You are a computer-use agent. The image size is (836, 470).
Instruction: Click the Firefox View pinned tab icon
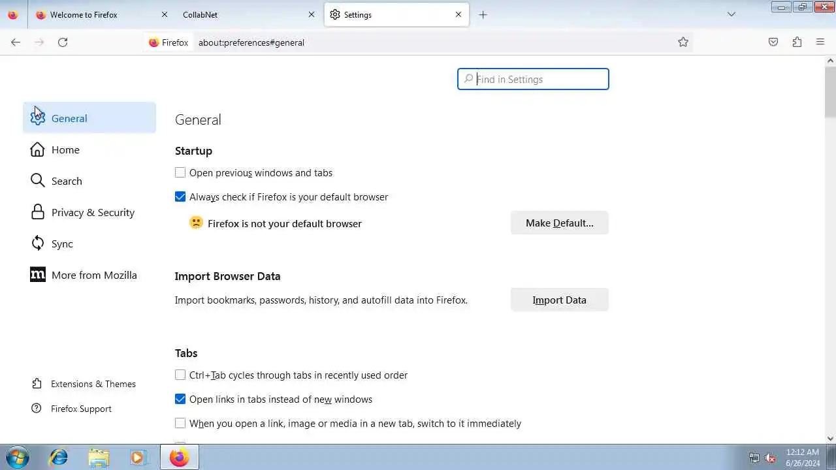pyautogui.click(x=13, y=14)
